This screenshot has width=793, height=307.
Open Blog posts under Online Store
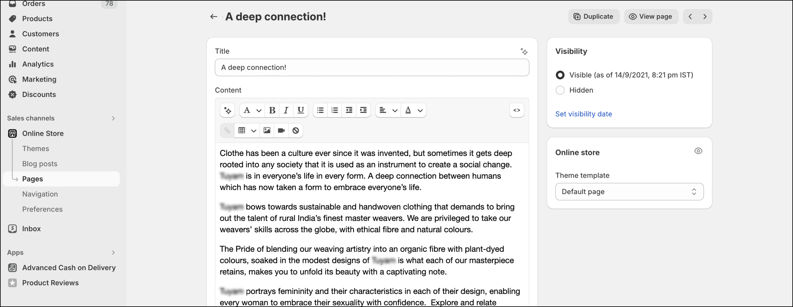click(x=40, y=164)
